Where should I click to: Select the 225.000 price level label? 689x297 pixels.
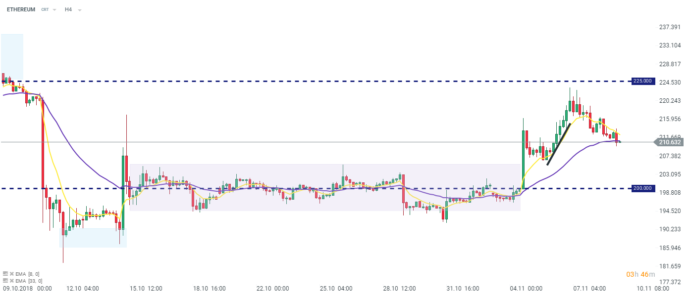pos(643,81)
